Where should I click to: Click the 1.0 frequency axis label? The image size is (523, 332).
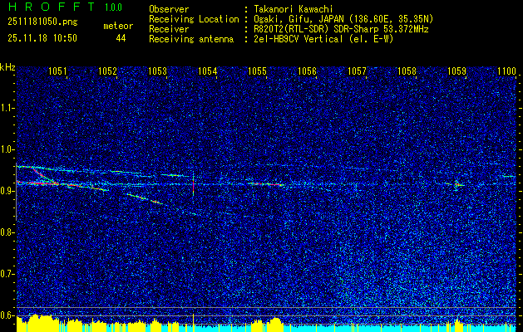coord(6,149)
